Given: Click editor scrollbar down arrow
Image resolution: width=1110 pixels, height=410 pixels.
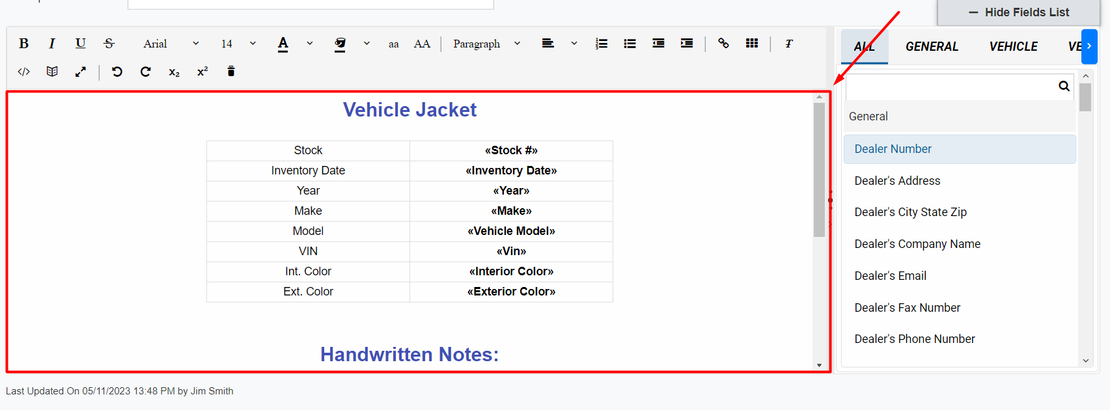Looking at the screenshot, I should coord(819,365).
